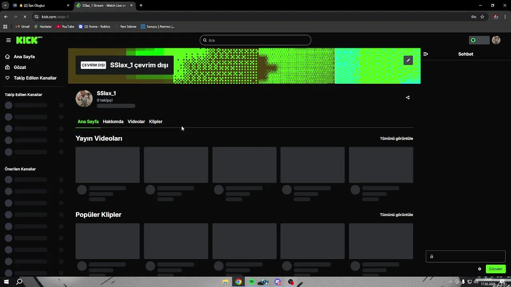Open the Kick coins balance button
This screenshot has width=511, height=287.
click(479, 40)
